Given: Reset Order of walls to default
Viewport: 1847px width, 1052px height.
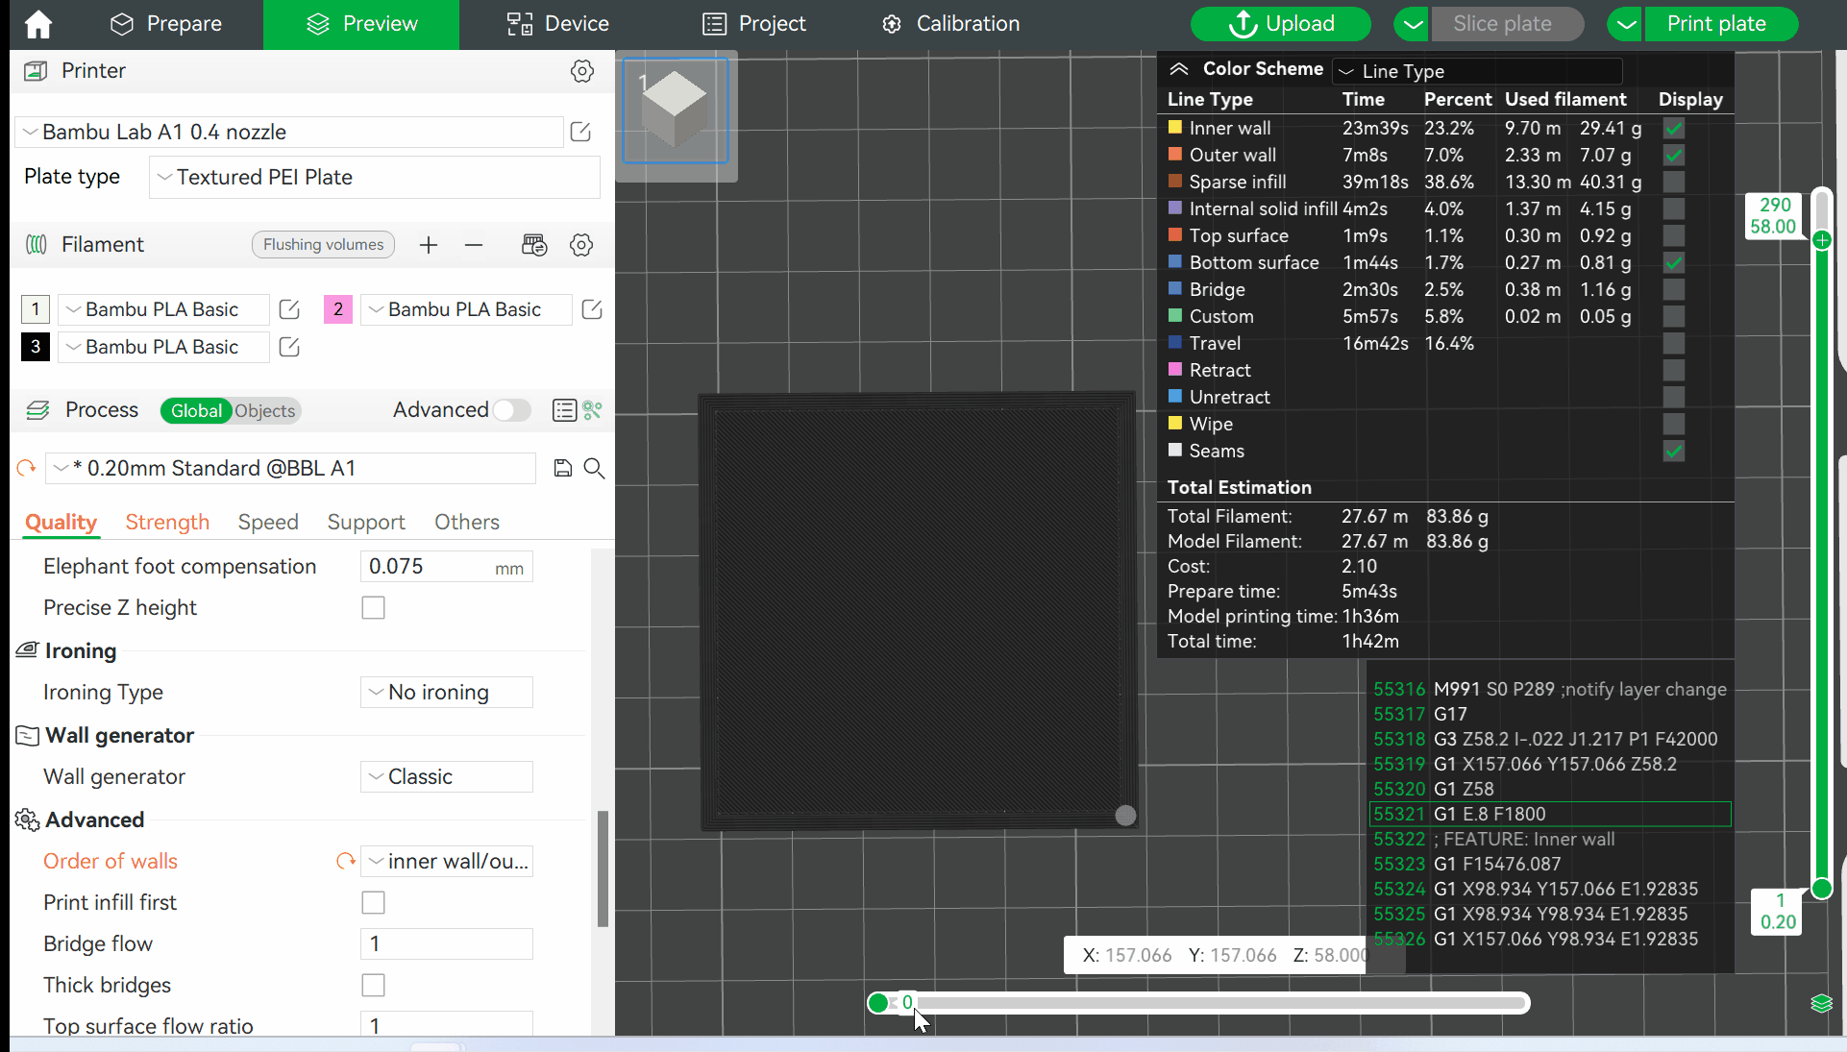Looking at the screenshot, I should (x=345, y=861).
